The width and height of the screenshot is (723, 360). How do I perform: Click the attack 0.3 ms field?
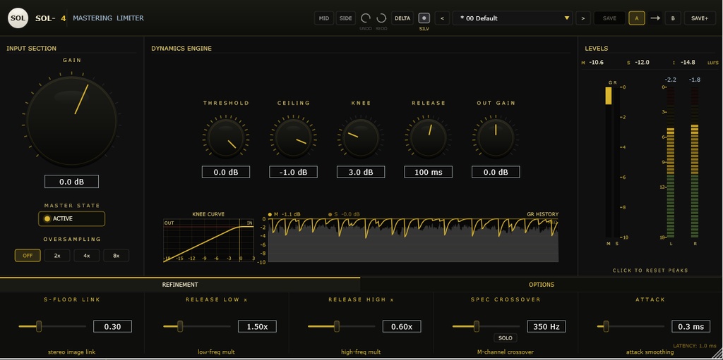pos(691,326)
